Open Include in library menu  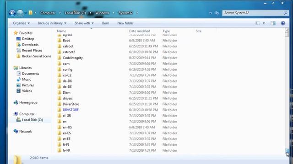click(52, 23)
